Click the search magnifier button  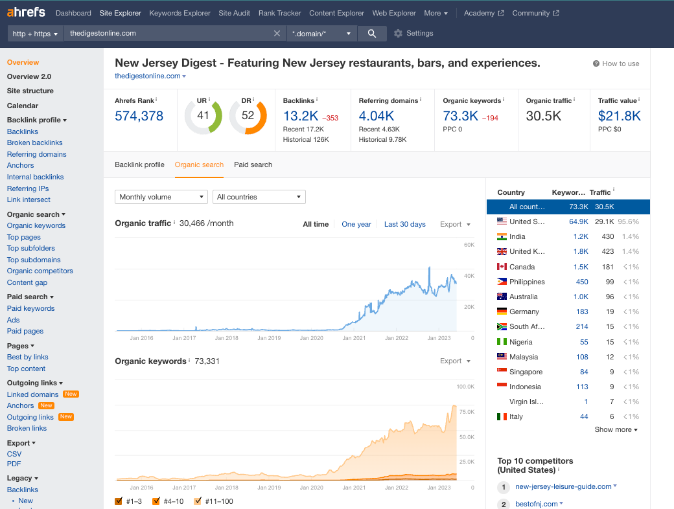tap(372, 34)
